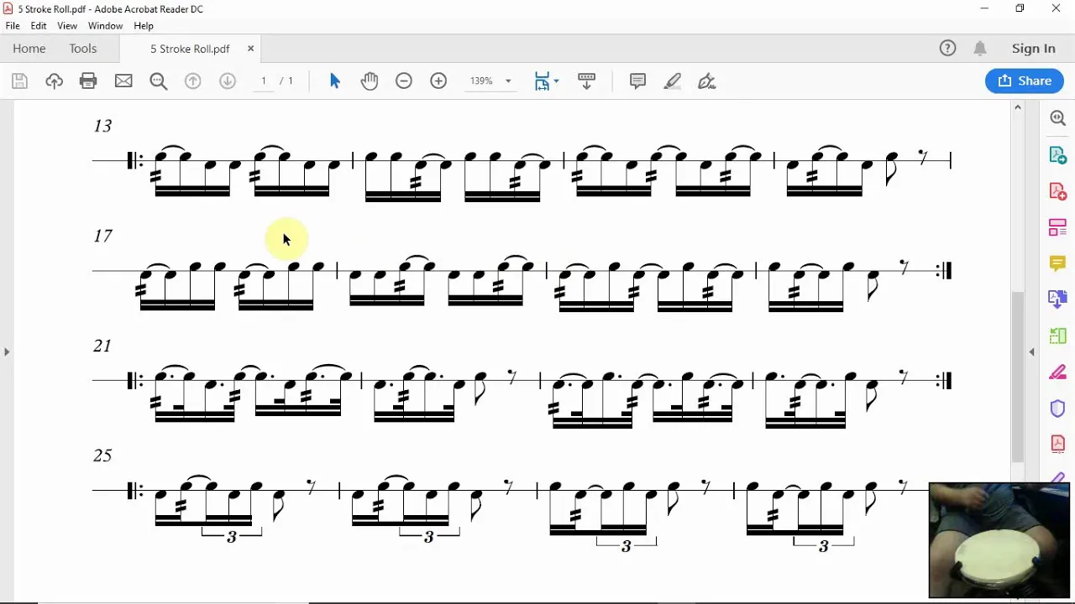Collapse the right tools pane arrow
The height and width of the screenshot is (604, 1075).
(x=1032, y=351)
